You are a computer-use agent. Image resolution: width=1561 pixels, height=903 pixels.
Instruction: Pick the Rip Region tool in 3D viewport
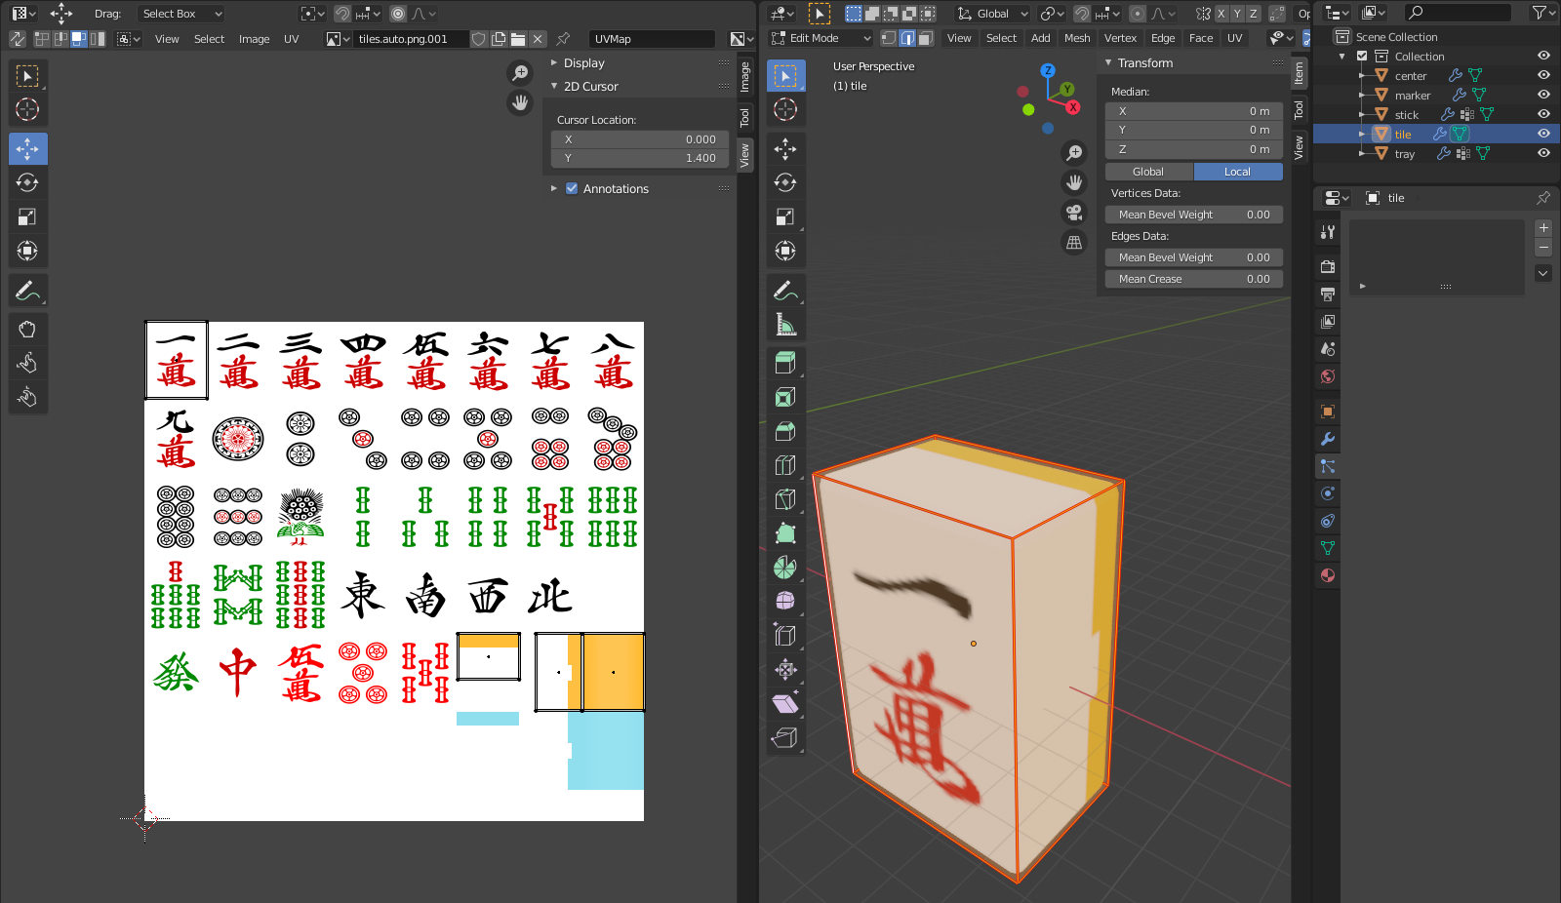[785, 737]
